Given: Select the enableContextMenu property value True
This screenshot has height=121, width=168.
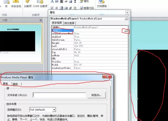Looking at the screenshot, I should coord(77,34).
